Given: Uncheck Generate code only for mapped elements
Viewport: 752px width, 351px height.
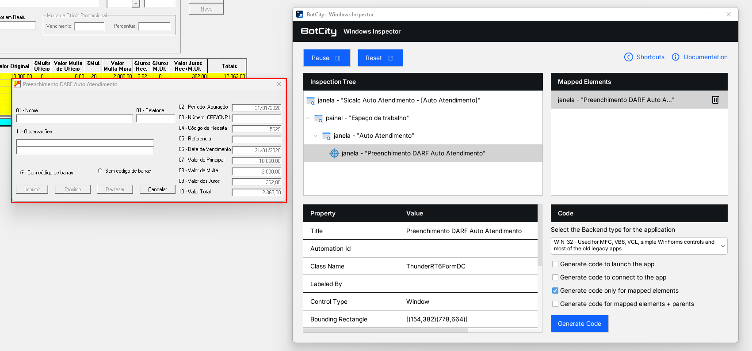Looking at the screenshot, I should (x=555, y=291).
